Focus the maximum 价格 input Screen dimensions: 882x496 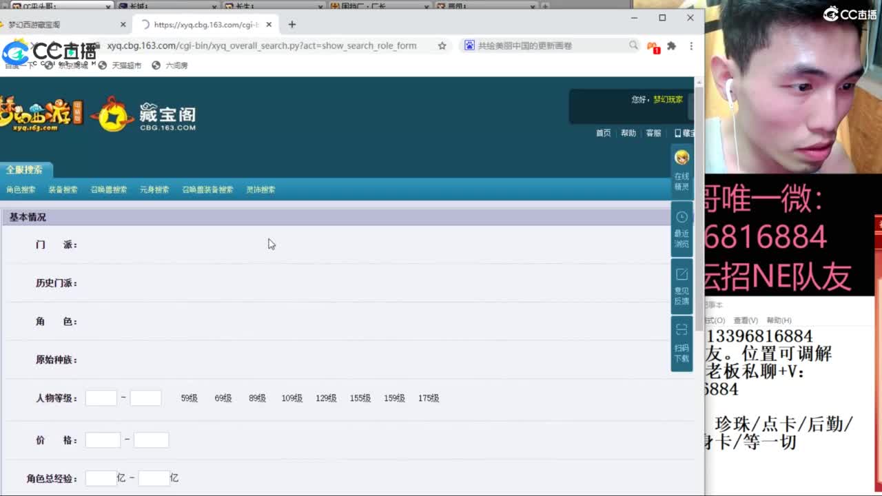[x=151, y=440]
